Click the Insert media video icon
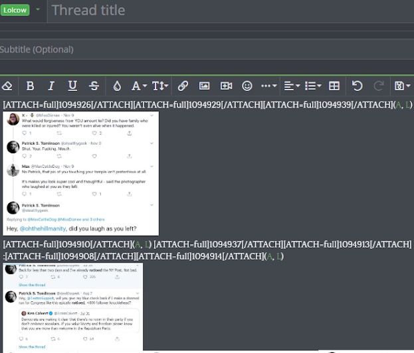 pos(226,86)
